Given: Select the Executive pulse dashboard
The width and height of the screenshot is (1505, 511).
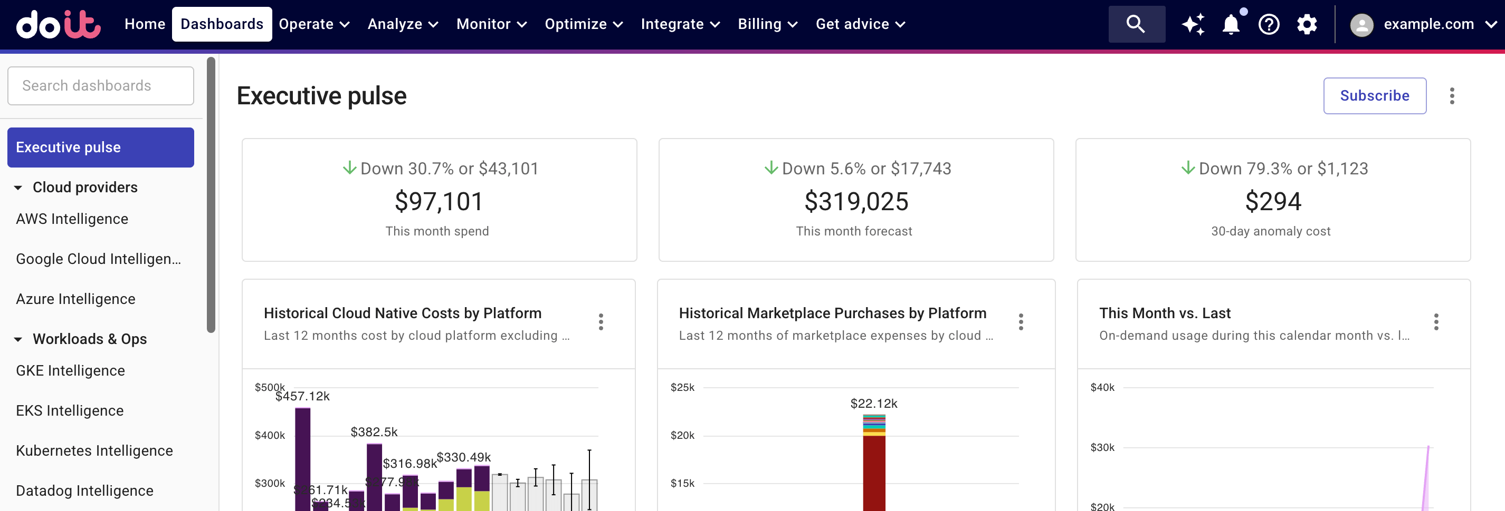Looking at the screenshot, I should 69,147.
